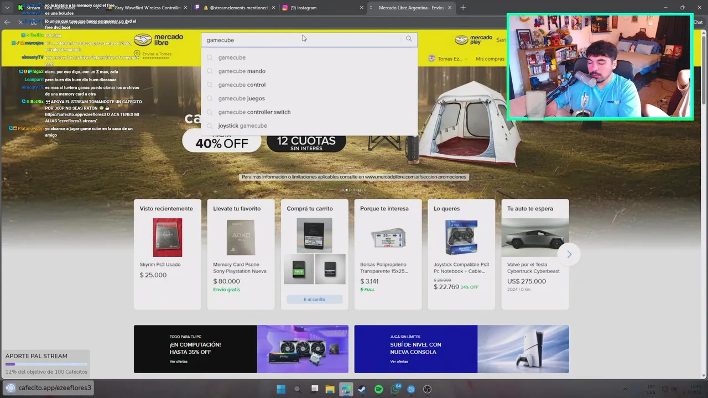Open Mis compras link
This screenshot has height=398, width=708.
tap(490, 59)
